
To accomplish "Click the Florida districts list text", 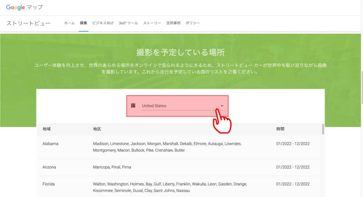I will tap(170, 187).
